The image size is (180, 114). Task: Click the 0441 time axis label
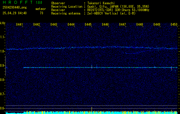[19, 25]
